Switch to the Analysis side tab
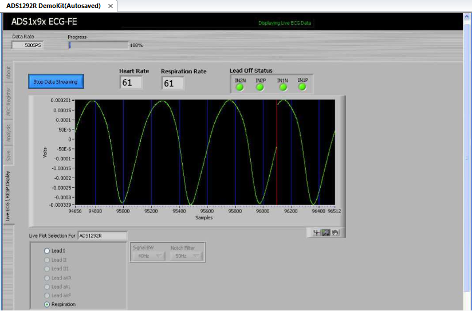 click(9, 133)
